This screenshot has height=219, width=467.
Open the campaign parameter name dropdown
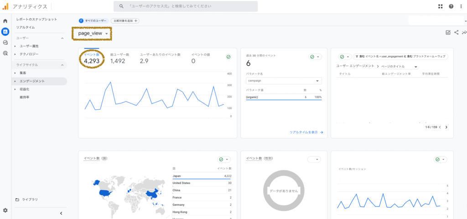(284, 81)
